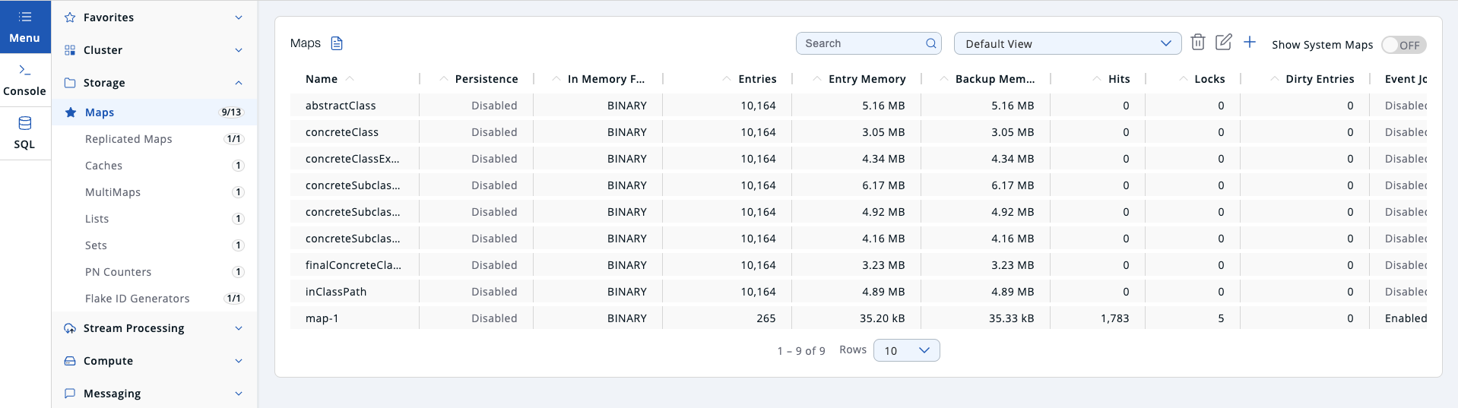
Task: Expand the Stream Processing section
Action: tap(238, 328)
